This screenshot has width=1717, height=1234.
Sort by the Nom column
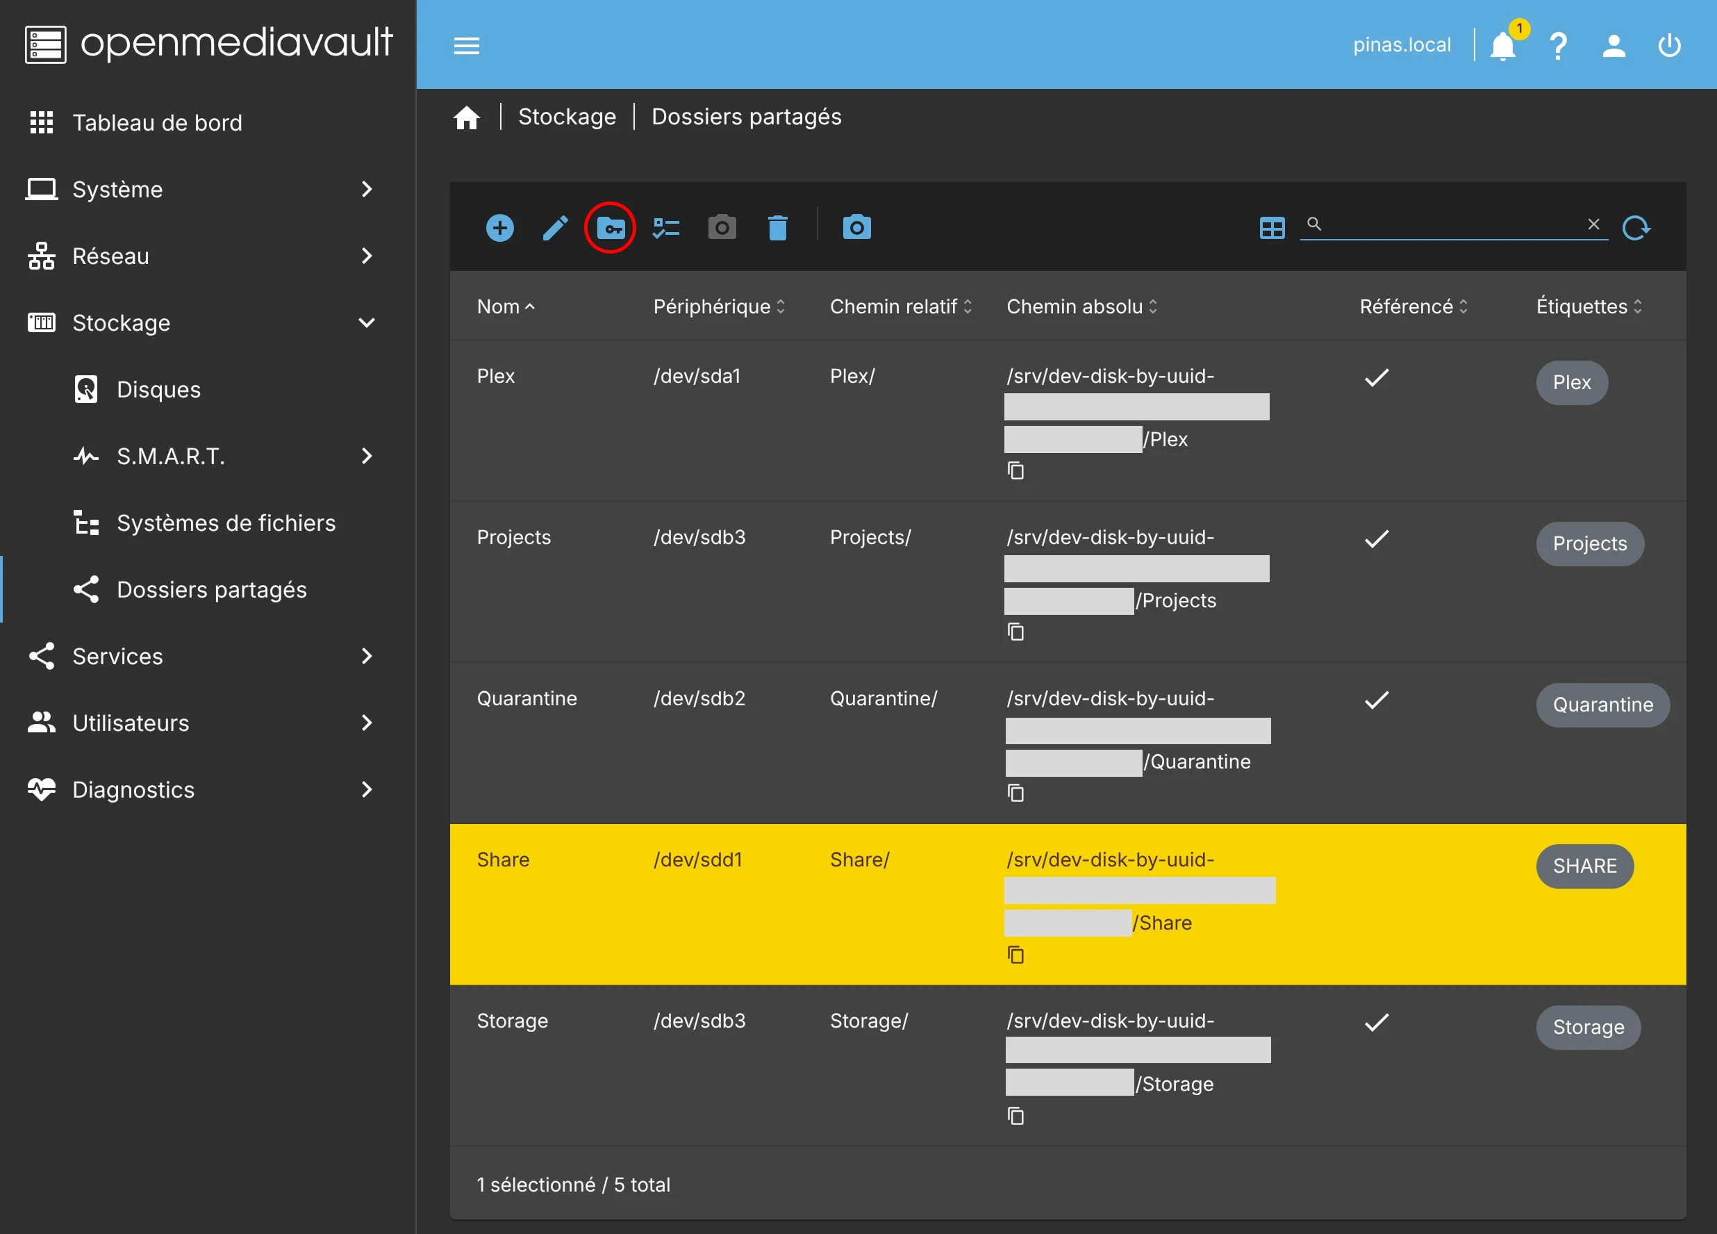(x=506, y=306)
